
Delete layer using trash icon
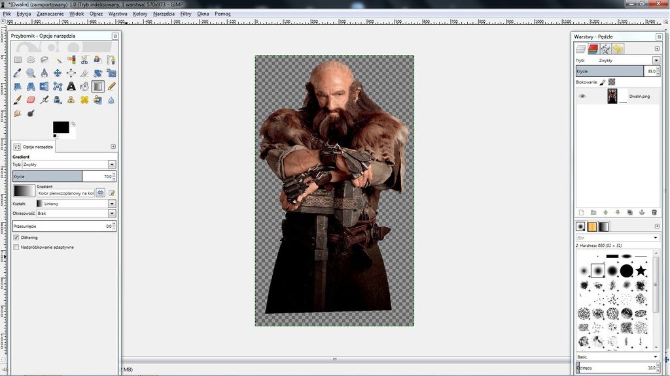click(x=654, y=212)
